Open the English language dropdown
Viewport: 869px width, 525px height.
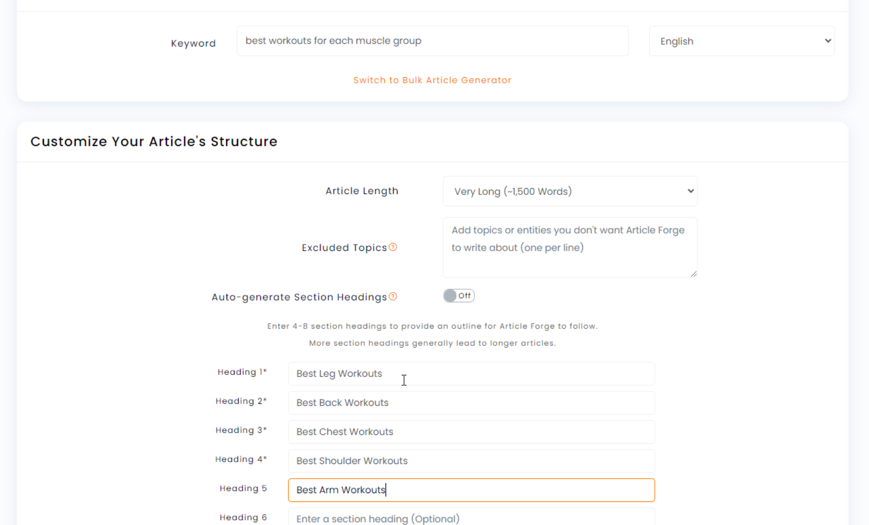[741, 41]
